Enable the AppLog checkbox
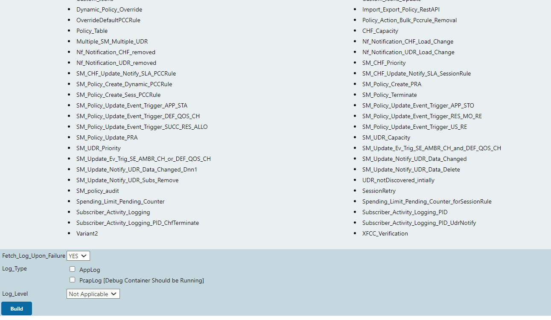Screen dimensions: 551x320 click(73, 269)
